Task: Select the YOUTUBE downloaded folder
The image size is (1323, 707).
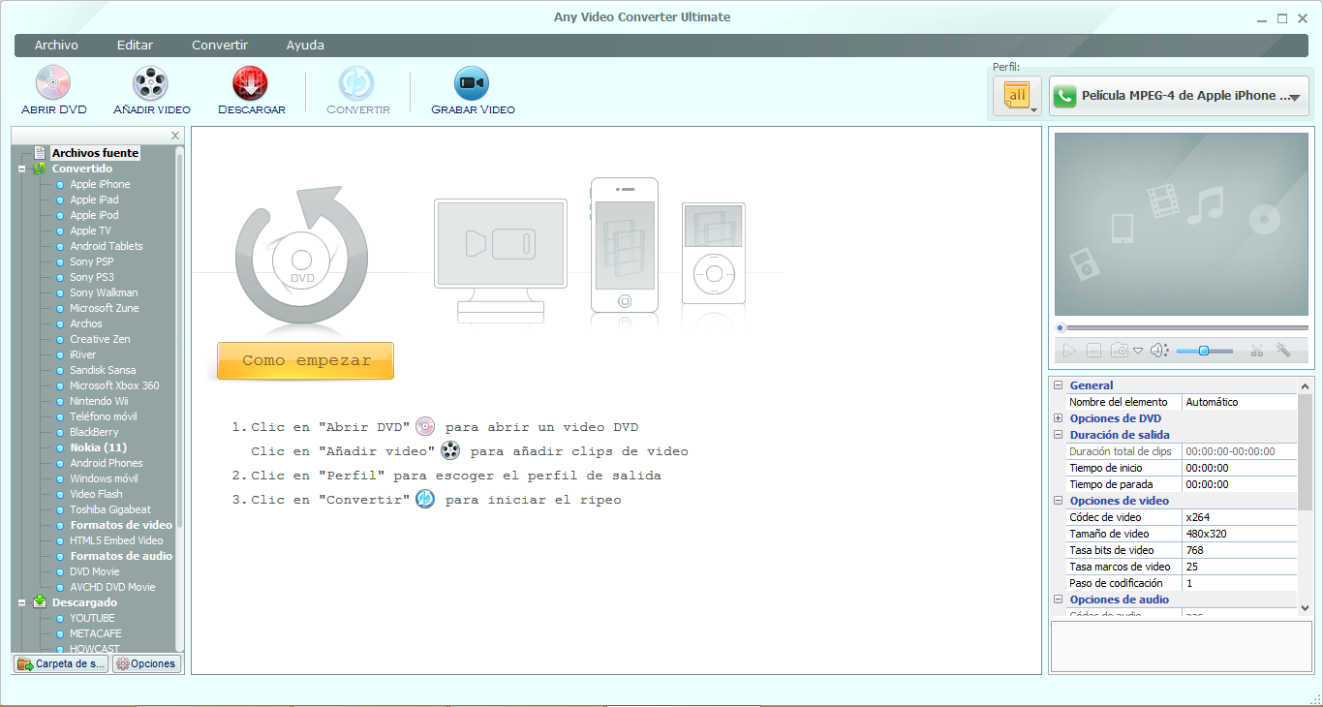Action: 92,618
